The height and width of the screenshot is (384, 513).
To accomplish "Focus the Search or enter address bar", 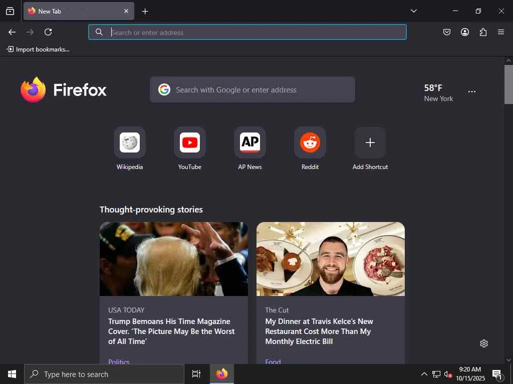I will (247, 32).
